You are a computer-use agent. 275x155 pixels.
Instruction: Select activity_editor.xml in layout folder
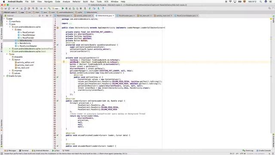(x=26, y=62)
